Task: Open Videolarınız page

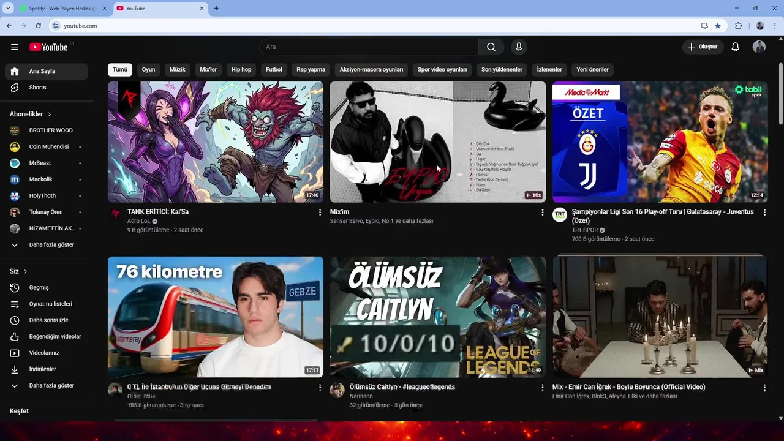Action: point(47,353)
